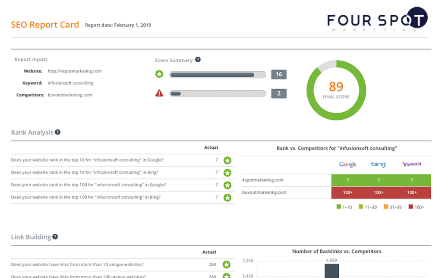442x278 pixels.
Task: Click the top 100 Google rank question text
Action: pyautogui.click(x=88, y=185)
